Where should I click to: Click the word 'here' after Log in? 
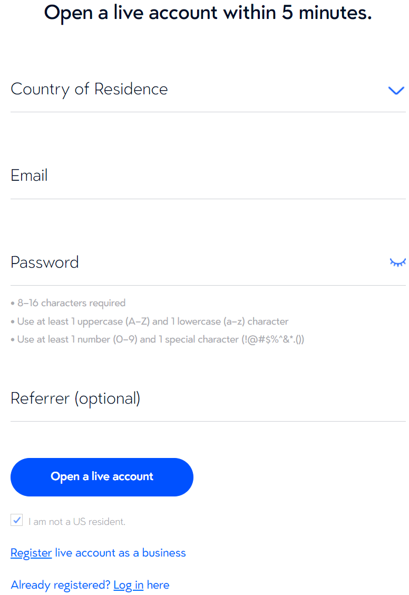pyautogui.click(x=158, y=585)
